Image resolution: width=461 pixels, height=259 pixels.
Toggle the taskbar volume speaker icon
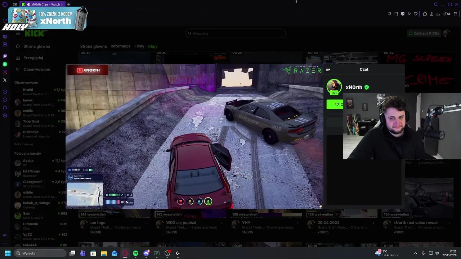click(437, 253)
